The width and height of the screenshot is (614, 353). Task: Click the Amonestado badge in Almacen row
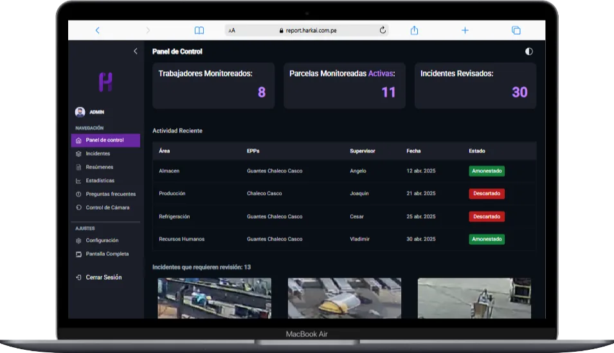tap(487, 171)
